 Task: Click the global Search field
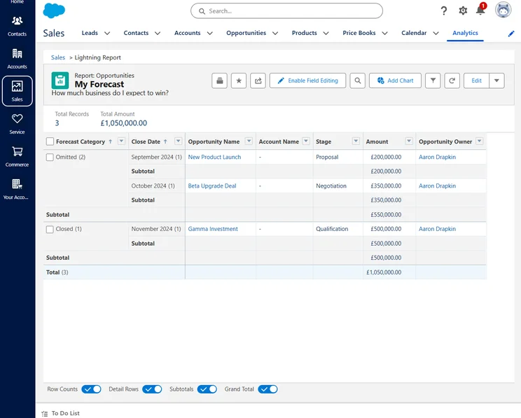tap(286, 11)
